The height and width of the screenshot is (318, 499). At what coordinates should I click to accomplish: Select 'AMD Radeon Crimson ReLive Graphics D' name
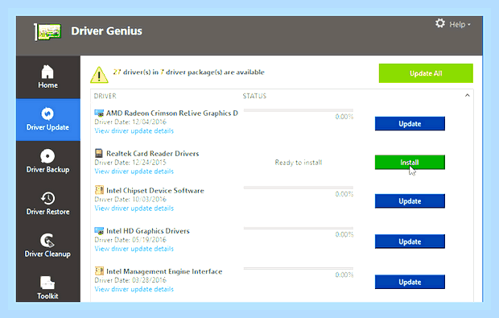(x=172, y=113)
